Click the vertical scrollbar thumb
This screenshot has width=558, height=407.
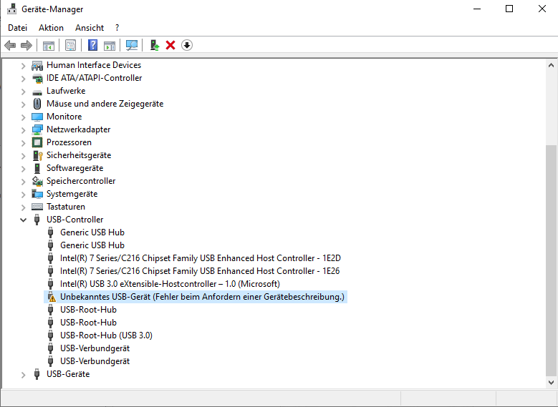click(x=551, y=259)
